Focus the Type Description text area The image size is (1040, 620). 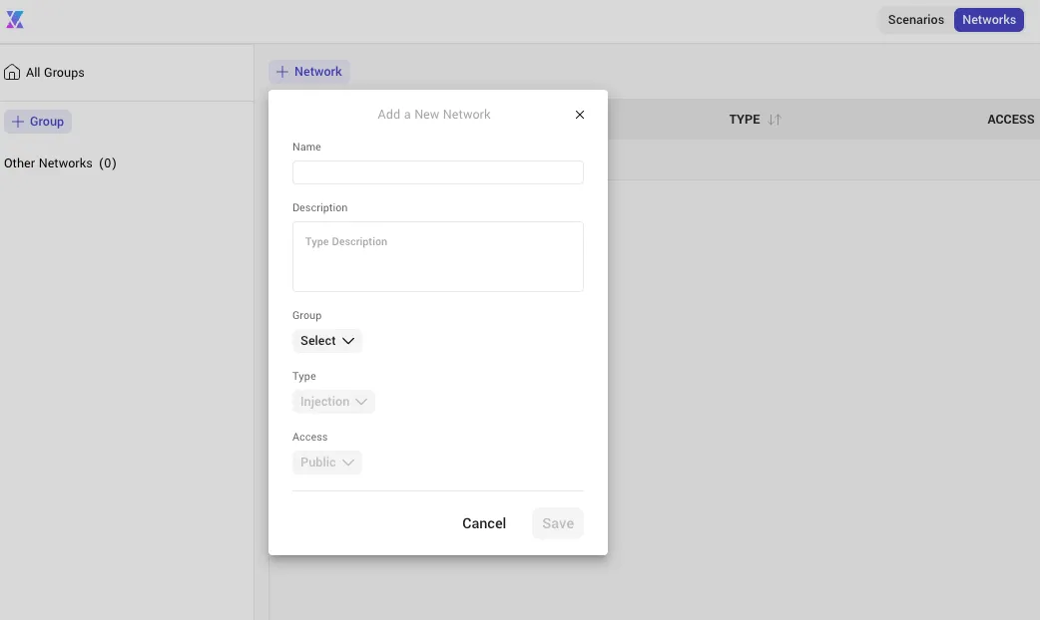pyautogui.click(x=438, y=256)
